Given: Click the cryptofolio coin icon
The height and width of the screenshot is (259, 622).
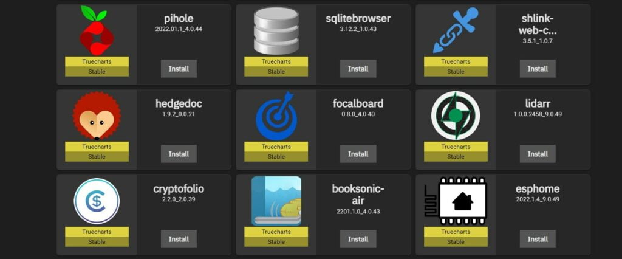Looking at the screenshot, I should click(97, 201).
